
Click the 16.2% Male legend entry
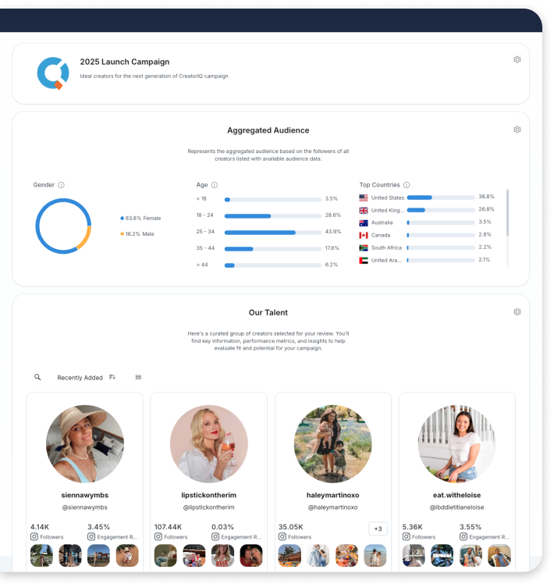(137, 234)
